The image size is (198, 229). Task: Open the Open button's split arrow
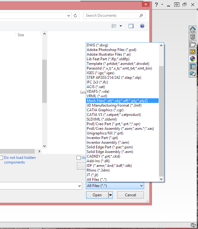[110, 195]
